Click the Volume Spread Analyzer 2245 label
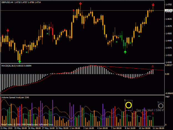 coord(15,97)
